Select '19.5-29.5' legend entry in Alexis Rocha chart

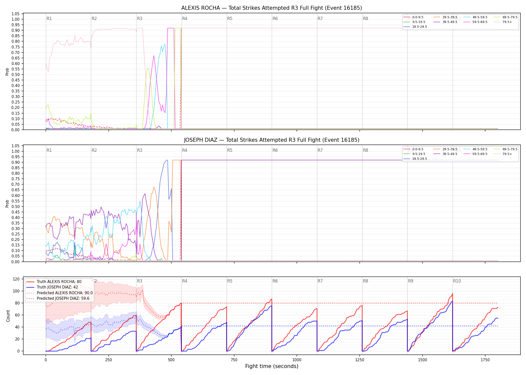(415, 27)
